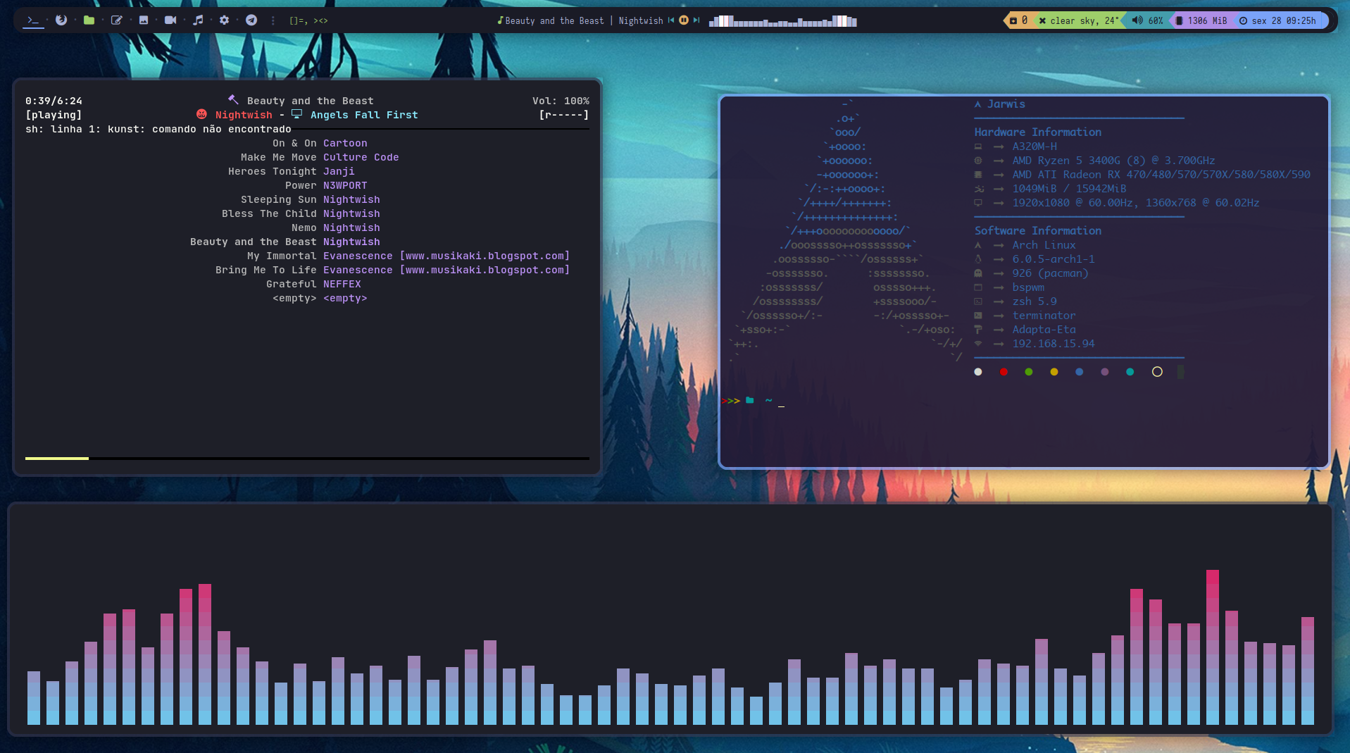Open the text editor icon
1350x753 pixels.
[117, 20]
